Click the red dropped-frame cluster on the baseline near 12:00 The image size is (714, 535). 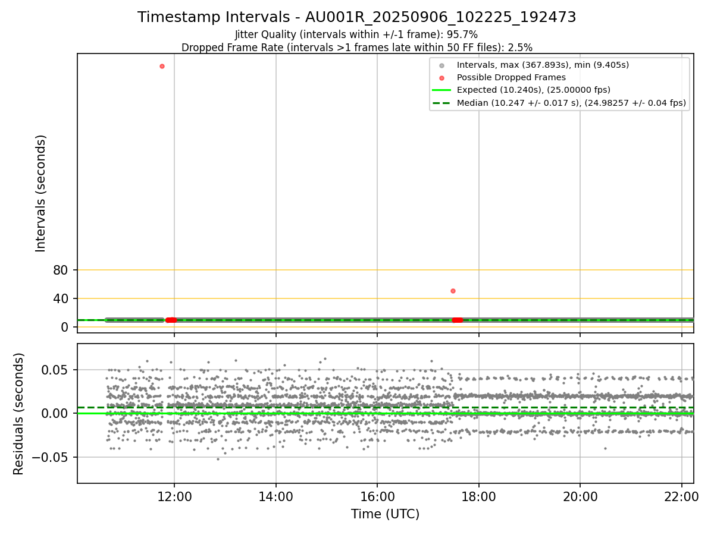click(x=171, y=320)
